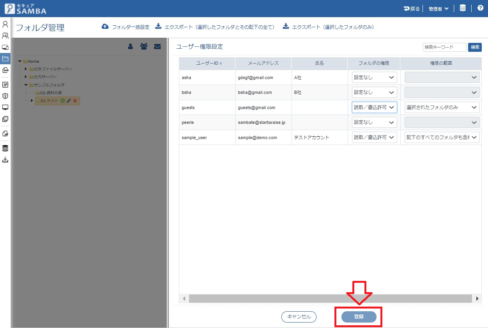Click the shield security icon in sidebar
488x328 pixels.
[x=5, y=96]
